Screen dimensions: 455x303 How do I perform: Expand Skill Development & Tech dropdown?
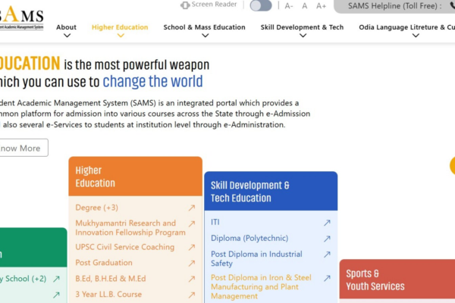pos(302,28)
